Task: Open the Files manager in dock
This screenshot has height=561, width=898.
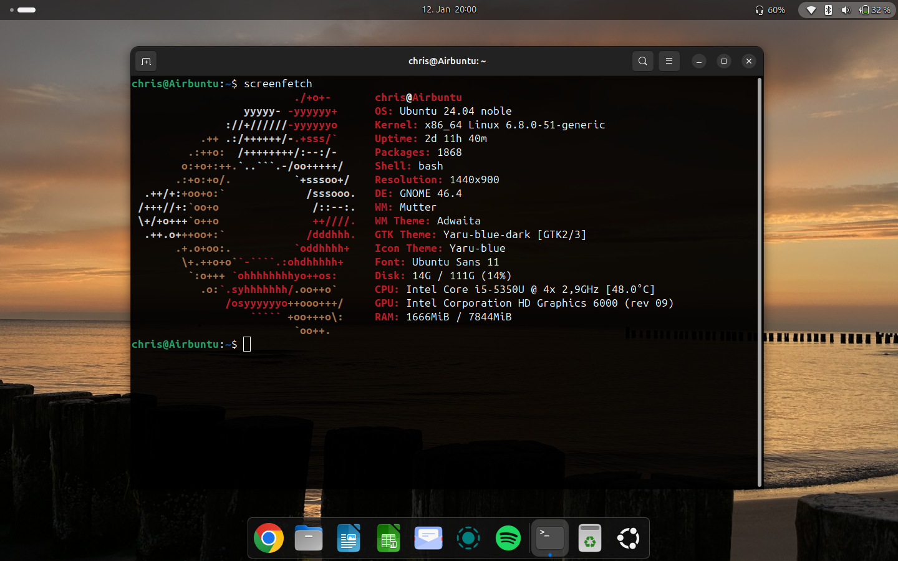Action: [x=309, y=538]
